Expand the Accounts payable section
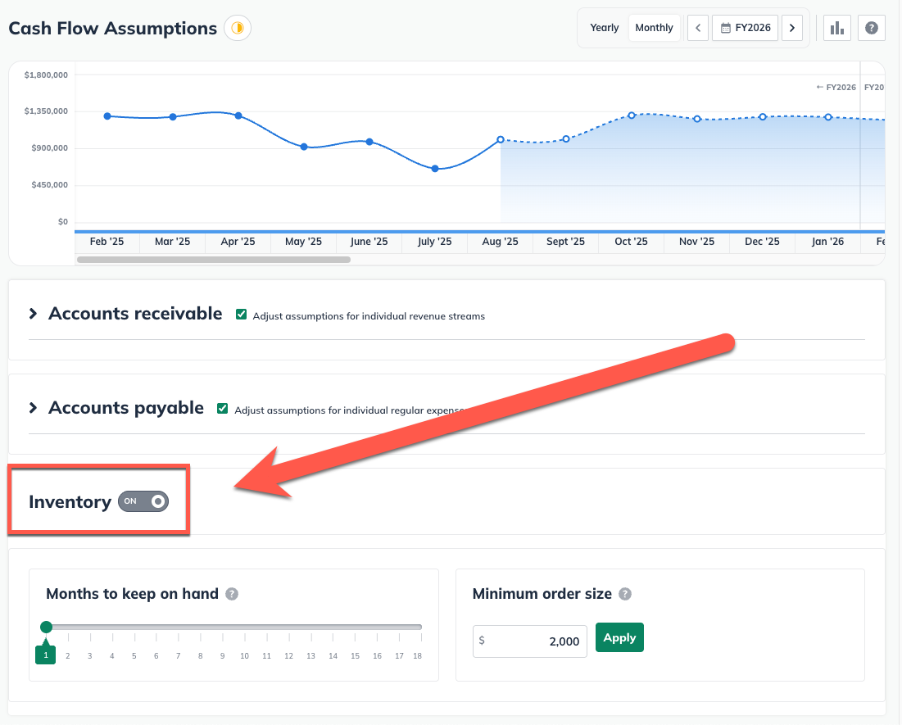 coord(34,408)
